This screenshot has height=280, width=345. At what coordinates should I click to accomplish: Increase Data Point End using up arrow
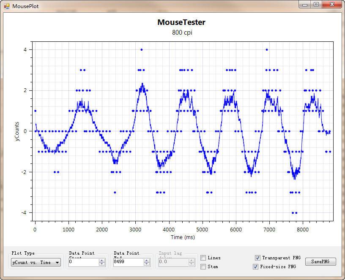point(147,261)
